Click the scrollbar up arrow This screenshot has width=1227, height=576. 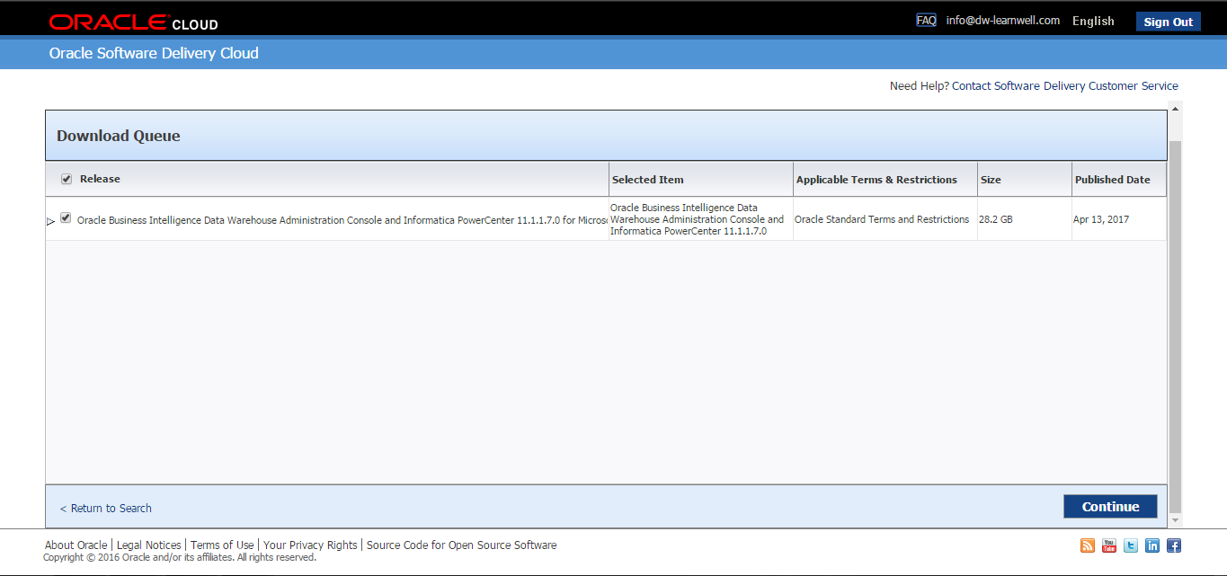1175,110
